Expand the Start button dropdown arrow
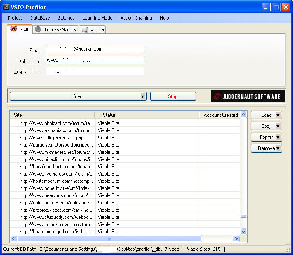This screenshot has width=293, height=255. (143, 96)
